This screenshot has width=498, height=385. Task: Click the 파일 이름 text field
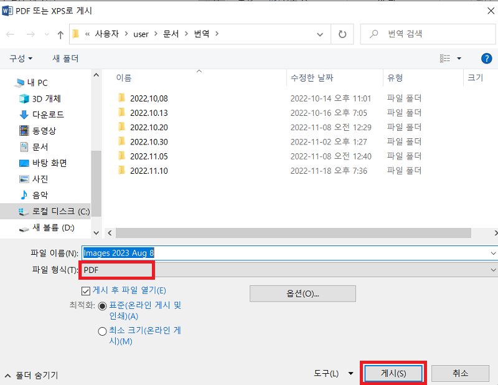[x=285, y=253]
